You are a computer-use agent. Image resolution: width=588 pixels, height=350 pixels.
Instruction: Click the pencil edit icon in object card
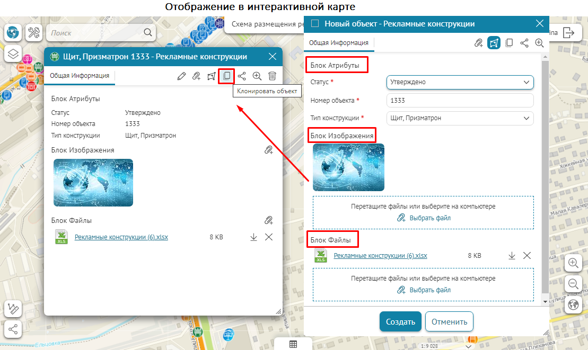182,76
